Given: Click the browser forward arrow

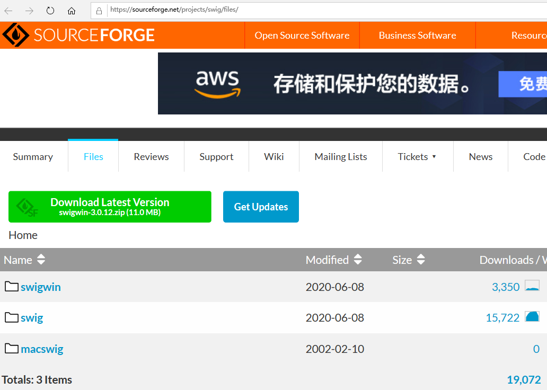Looking at the screenshot, I should [29, 11].
